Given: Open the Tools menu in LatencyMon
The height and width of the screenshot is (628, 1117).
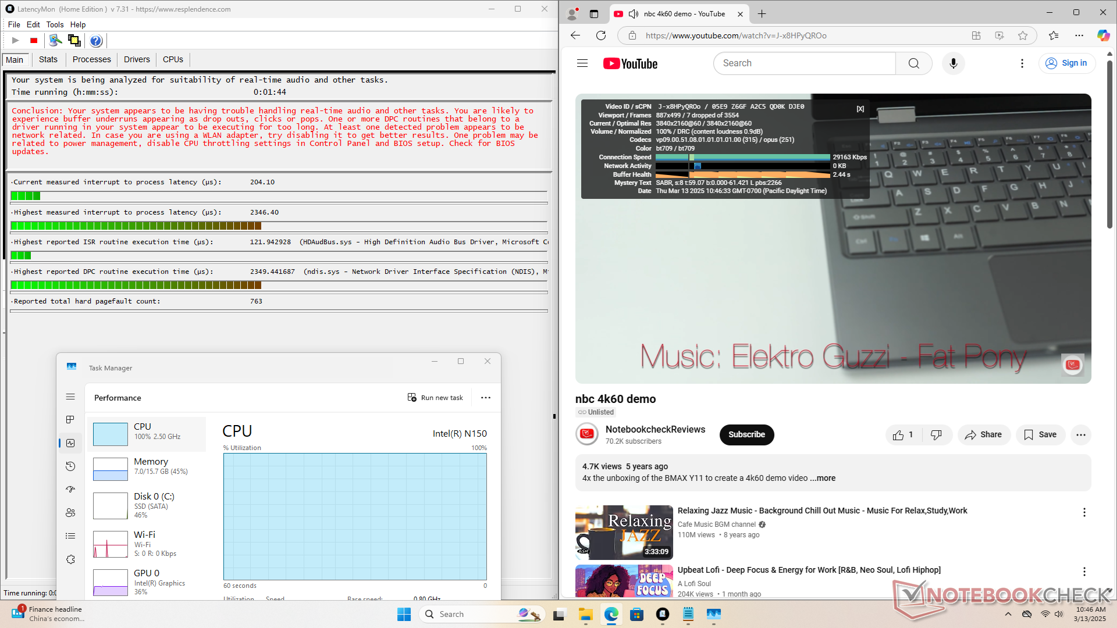Looking at the screenshot, I should (55, 24).
